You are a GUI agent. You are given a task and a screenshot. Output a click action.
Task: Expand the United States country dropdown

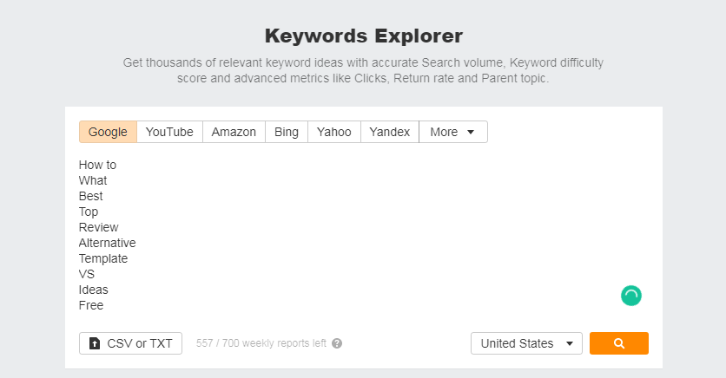click(x=526, y=343)
